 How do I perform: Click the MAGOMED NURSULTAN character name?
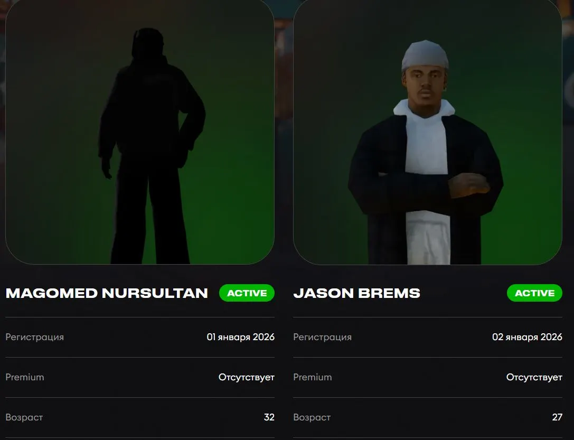click(x=107, y=293)
